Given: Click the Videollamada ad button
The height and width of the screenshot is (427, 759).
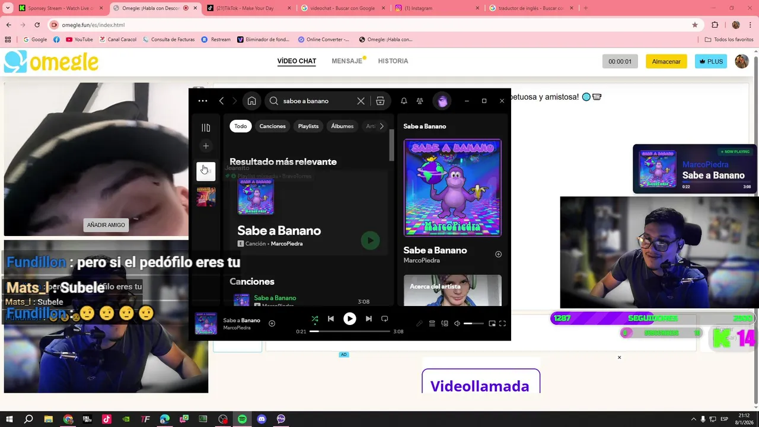Looking at the screenshot, I should (x=481, y=381).
